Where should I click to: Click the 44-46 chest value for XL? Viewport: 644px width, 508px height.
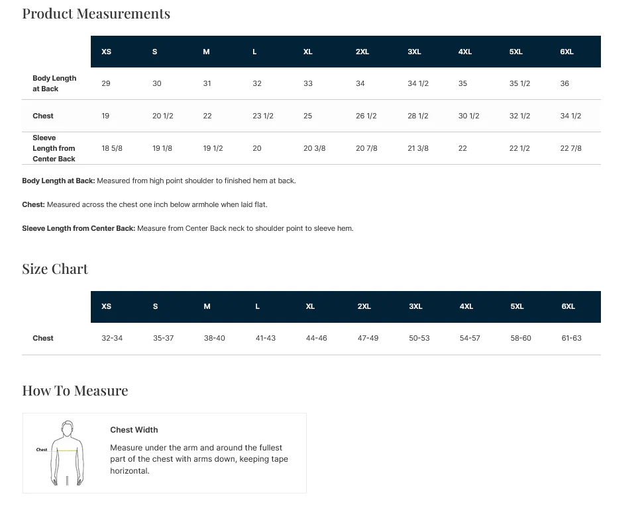pos(316,338)
